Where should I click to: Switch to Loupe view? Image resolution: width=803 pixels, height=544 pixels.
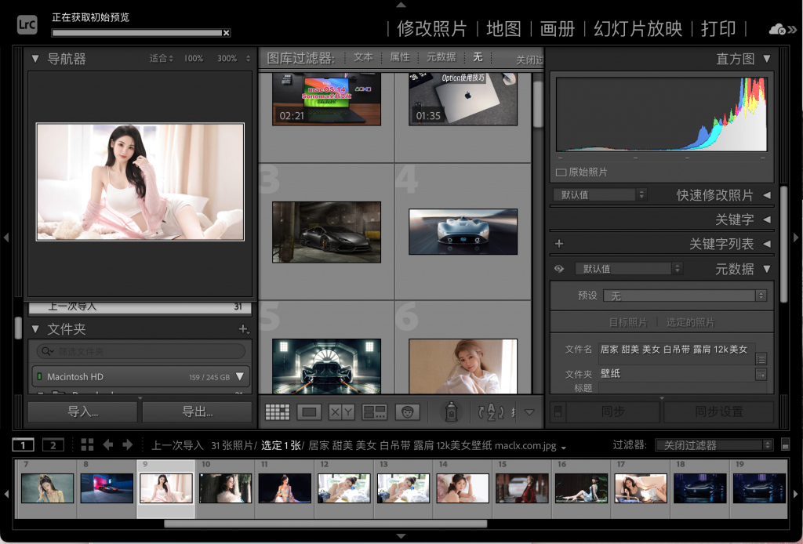click(x=310, y=412)
